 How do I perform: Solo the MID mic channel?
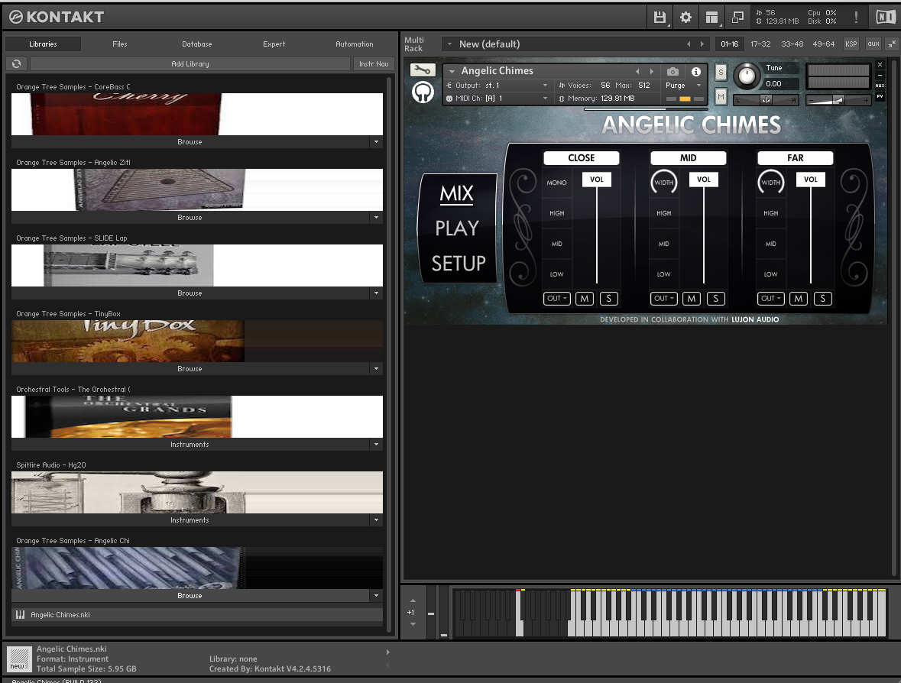pyautogui.click(x=716, y=299)
